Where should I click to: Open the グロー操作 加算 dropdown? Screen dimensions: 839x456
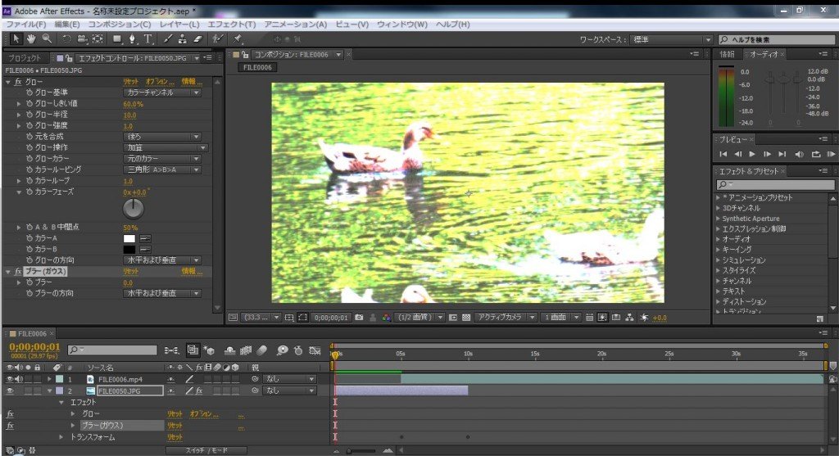[166, 147]
